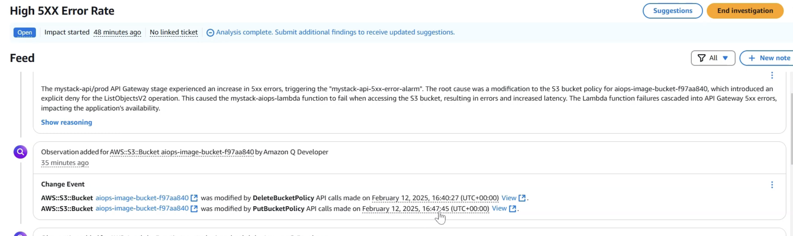The height and width of the screenshot is (236, 793).
Task: Expand the Show reasoning section
Action: pos(67,122)
